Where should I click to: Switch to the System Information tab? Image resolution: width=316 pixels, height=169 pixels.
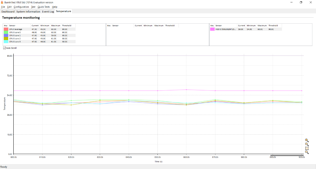click(28, 12)
